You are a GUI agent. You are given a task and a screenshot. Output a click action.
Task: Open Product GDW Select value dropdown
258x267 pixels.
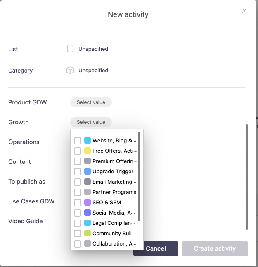[x=91, y=102]
